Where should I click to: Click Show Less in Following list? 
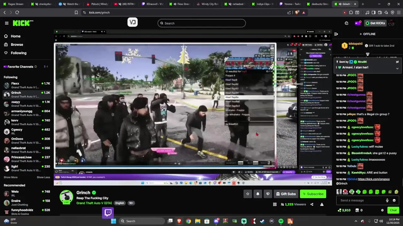click(43, 177)
